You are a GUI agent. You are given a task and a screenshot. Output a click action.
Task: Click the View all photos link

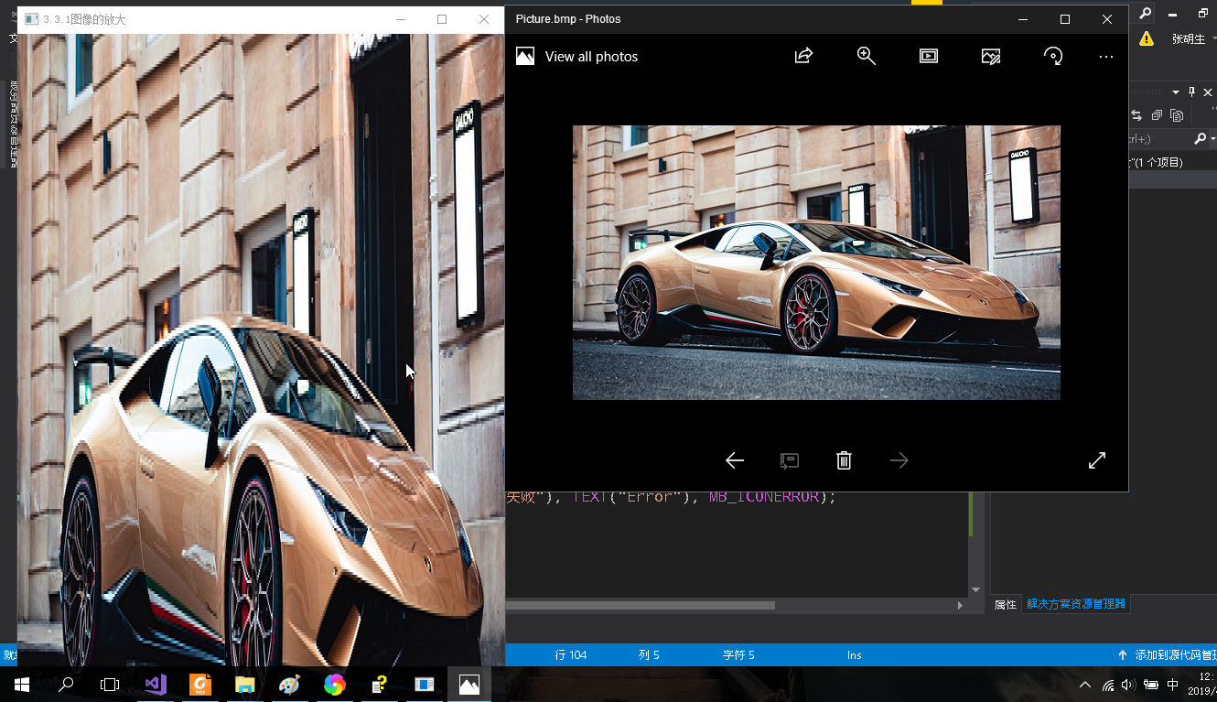pos(591,57)
